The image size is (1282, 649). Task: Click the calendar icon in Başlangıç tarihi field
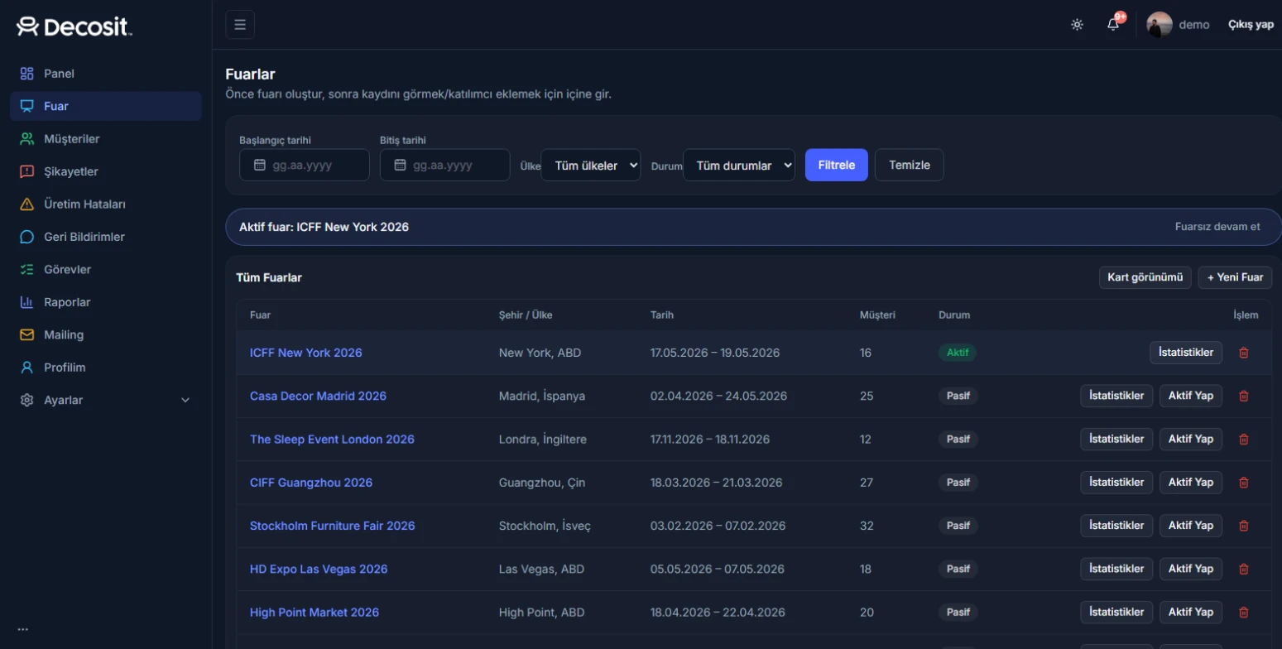pos(259,165)
